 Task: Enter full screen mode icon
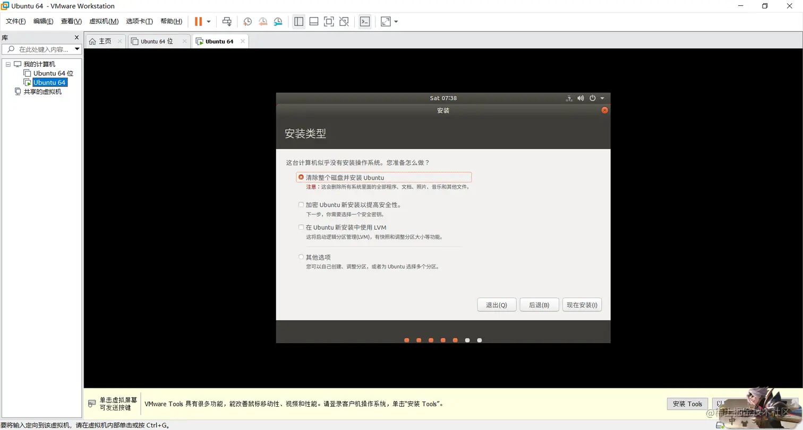pos(329,22)
